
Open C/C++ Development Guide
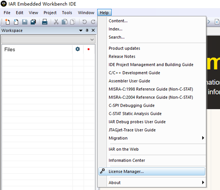(152, 73)
